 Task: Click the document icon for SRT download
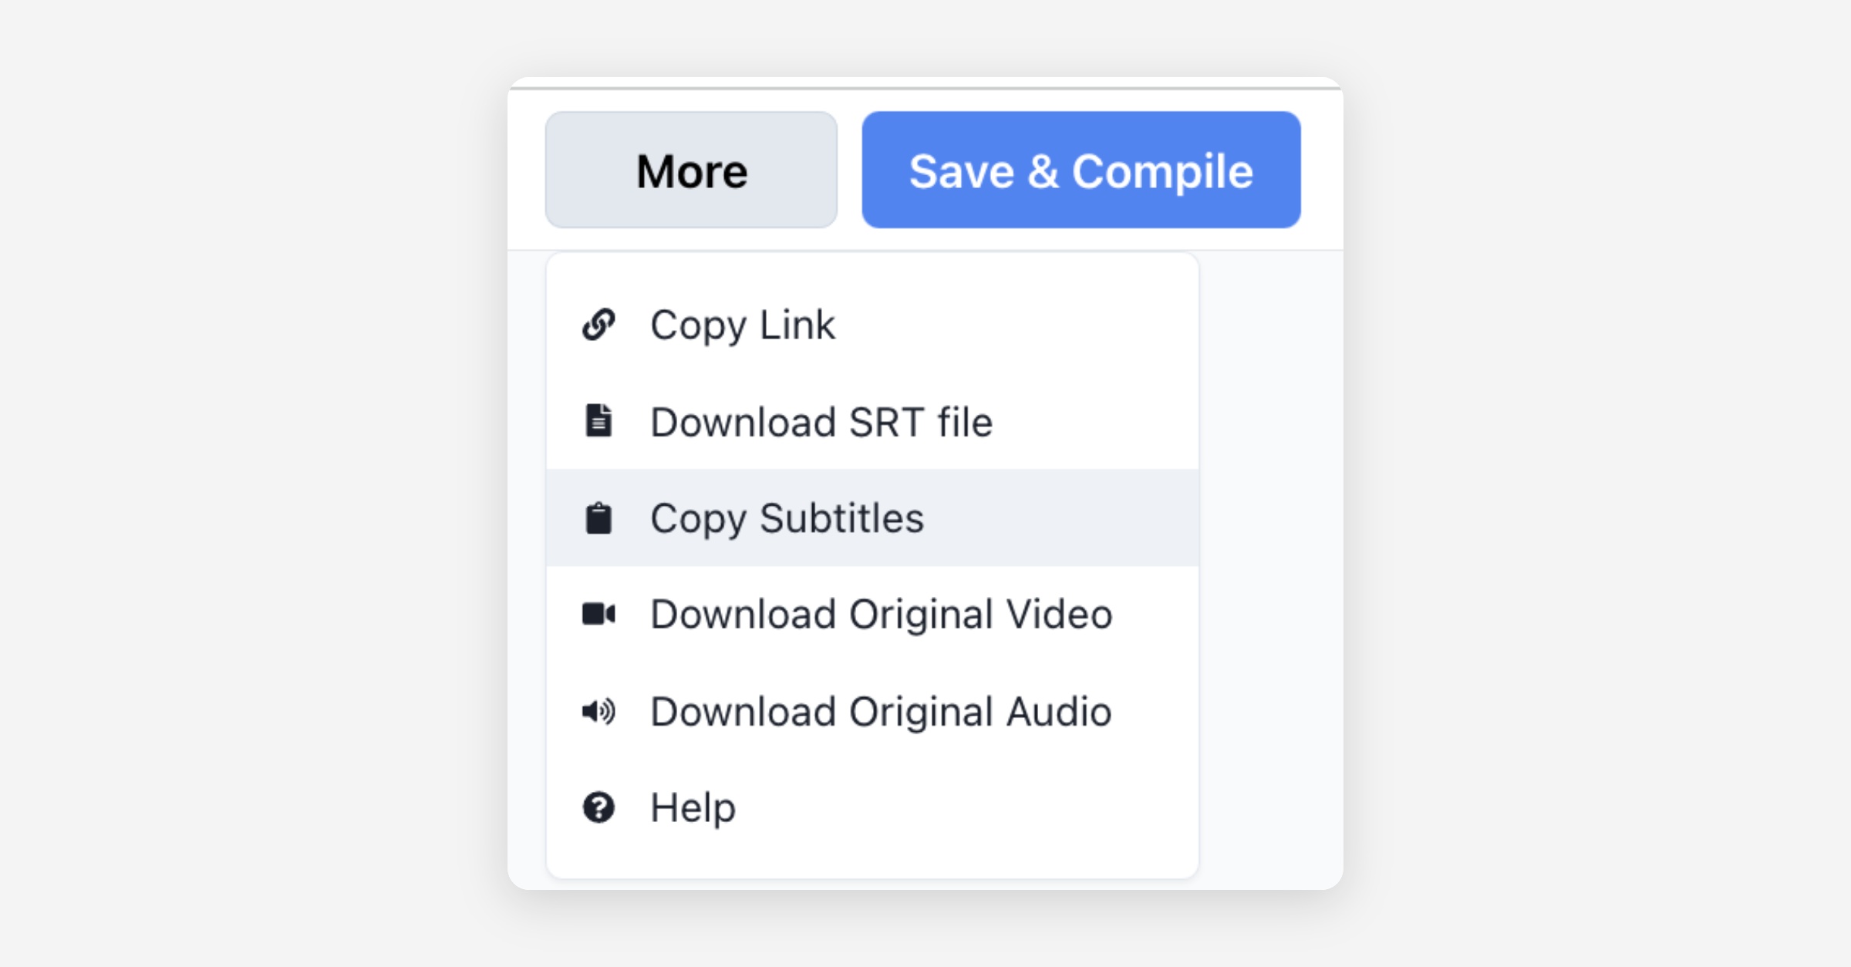click(x=598, y=421)
